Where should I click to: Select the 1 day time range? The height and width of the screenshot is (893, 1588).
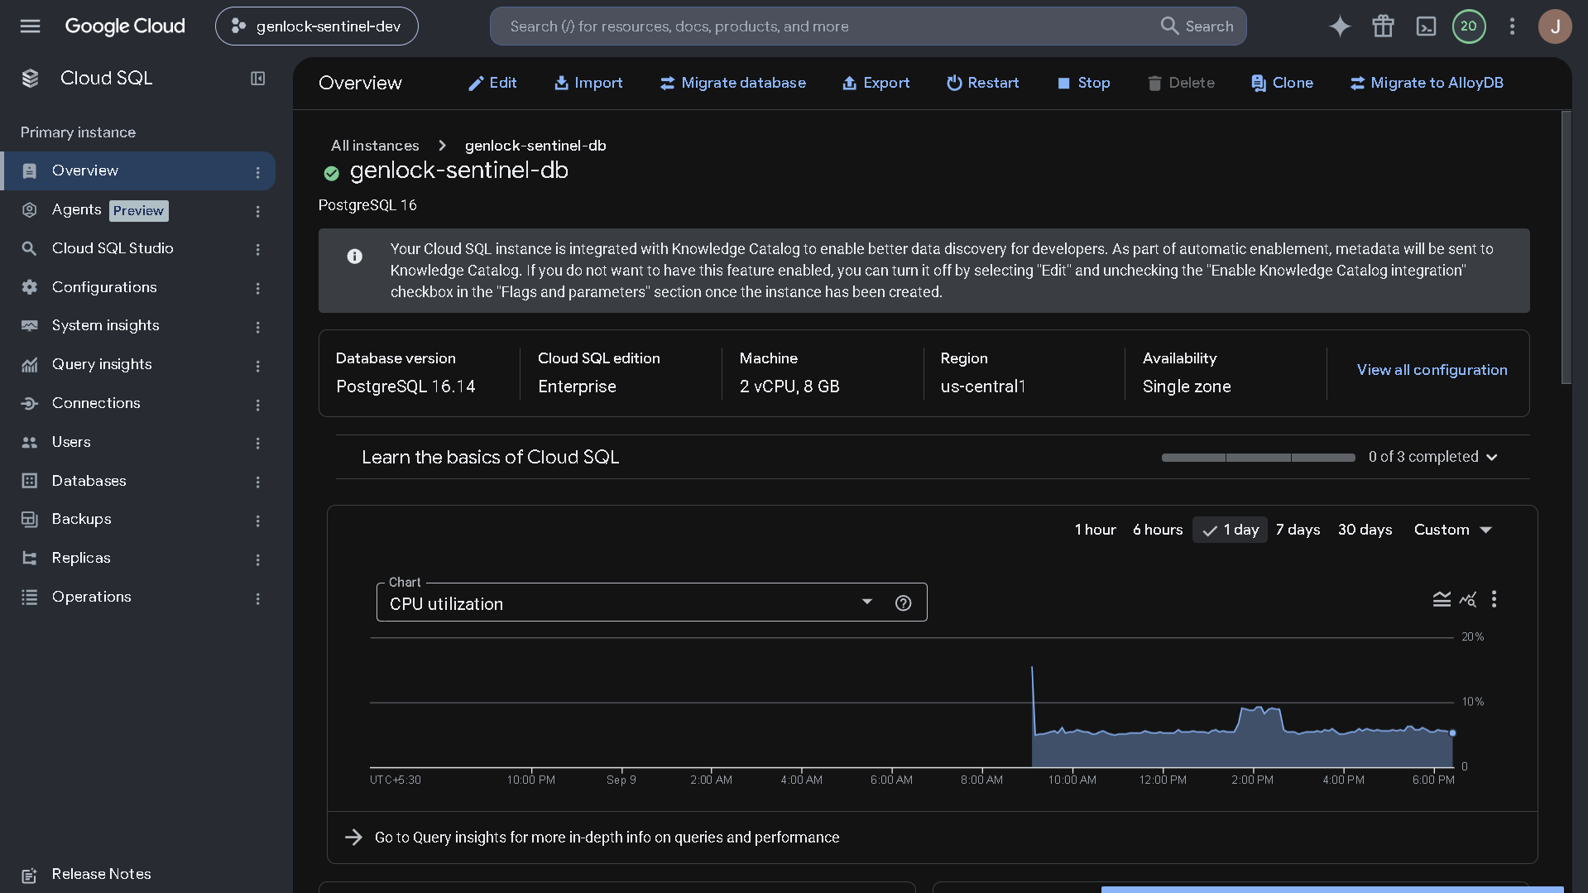click(x=1230, y=530)
